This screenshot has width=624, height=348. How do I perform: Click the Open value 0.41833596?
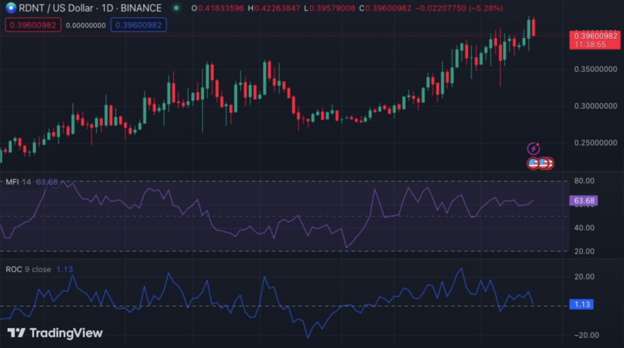pyautogui.click(x=221, y=9)
